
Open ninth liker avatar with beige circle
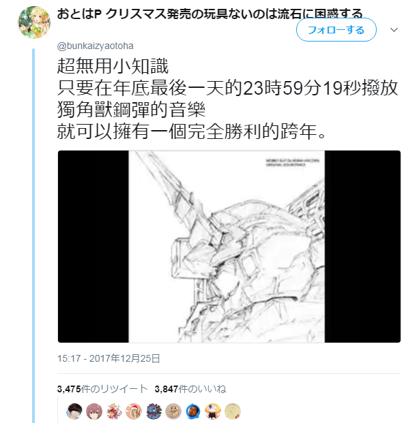click(233, 411)
